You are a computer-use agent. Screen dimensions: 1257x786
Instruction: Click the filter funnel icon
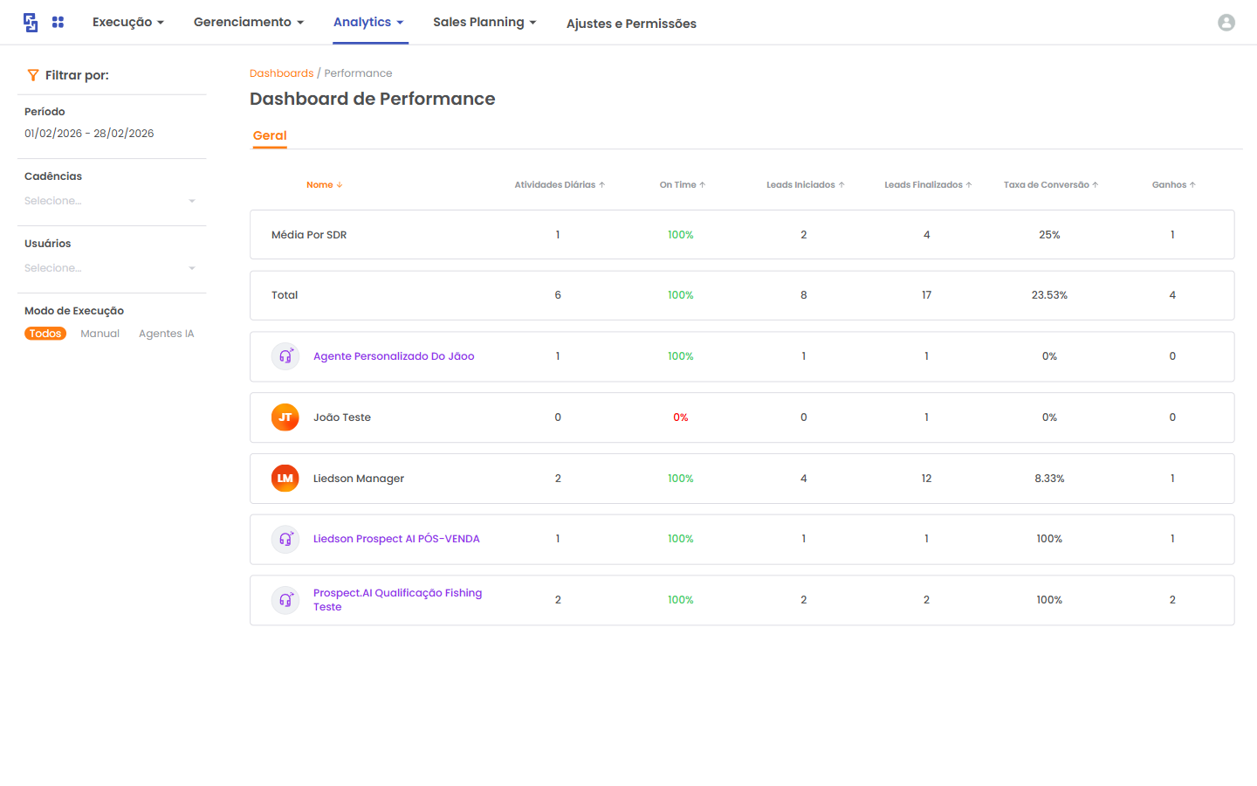click(33, 75)
